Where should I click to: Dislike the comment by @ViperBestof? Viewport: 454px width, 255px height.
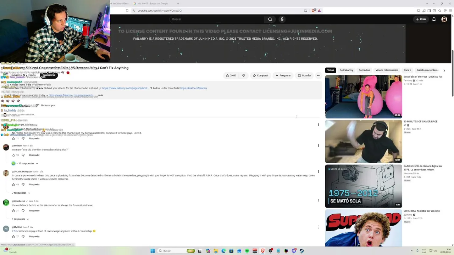(23, 211)
